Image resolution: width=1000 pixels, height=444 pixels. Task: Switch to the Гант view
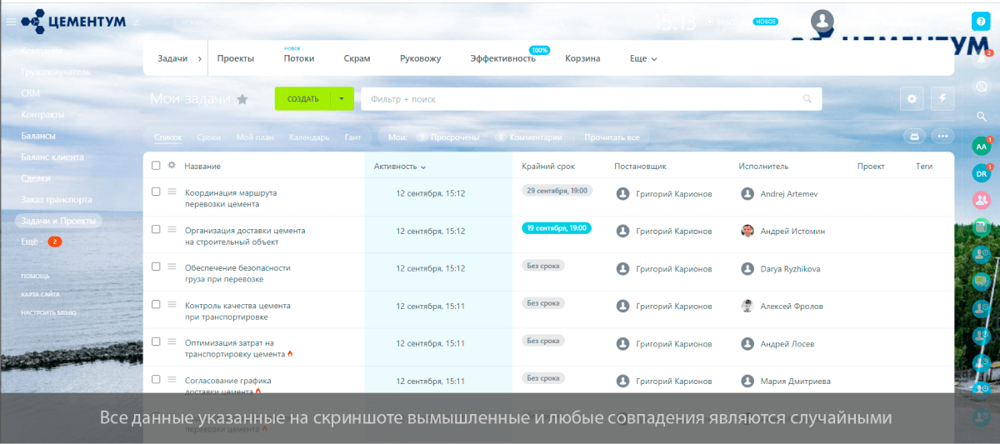click(x=352, y=137)
